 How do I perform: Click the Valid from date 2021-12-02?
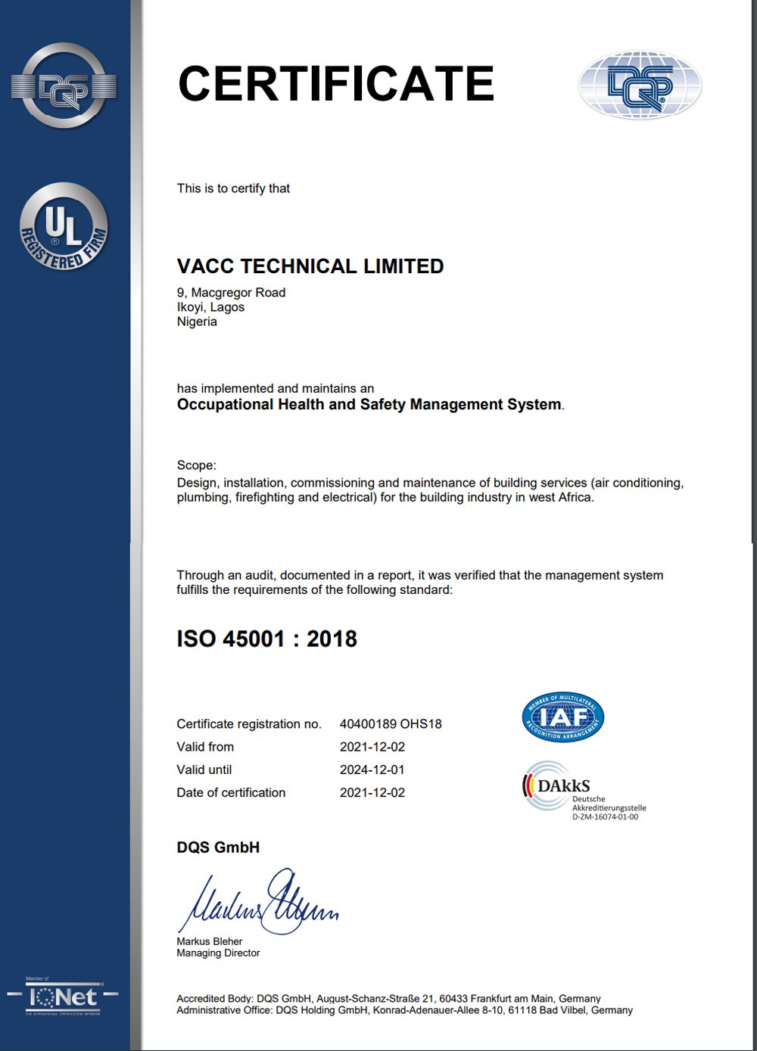point(372,747)
